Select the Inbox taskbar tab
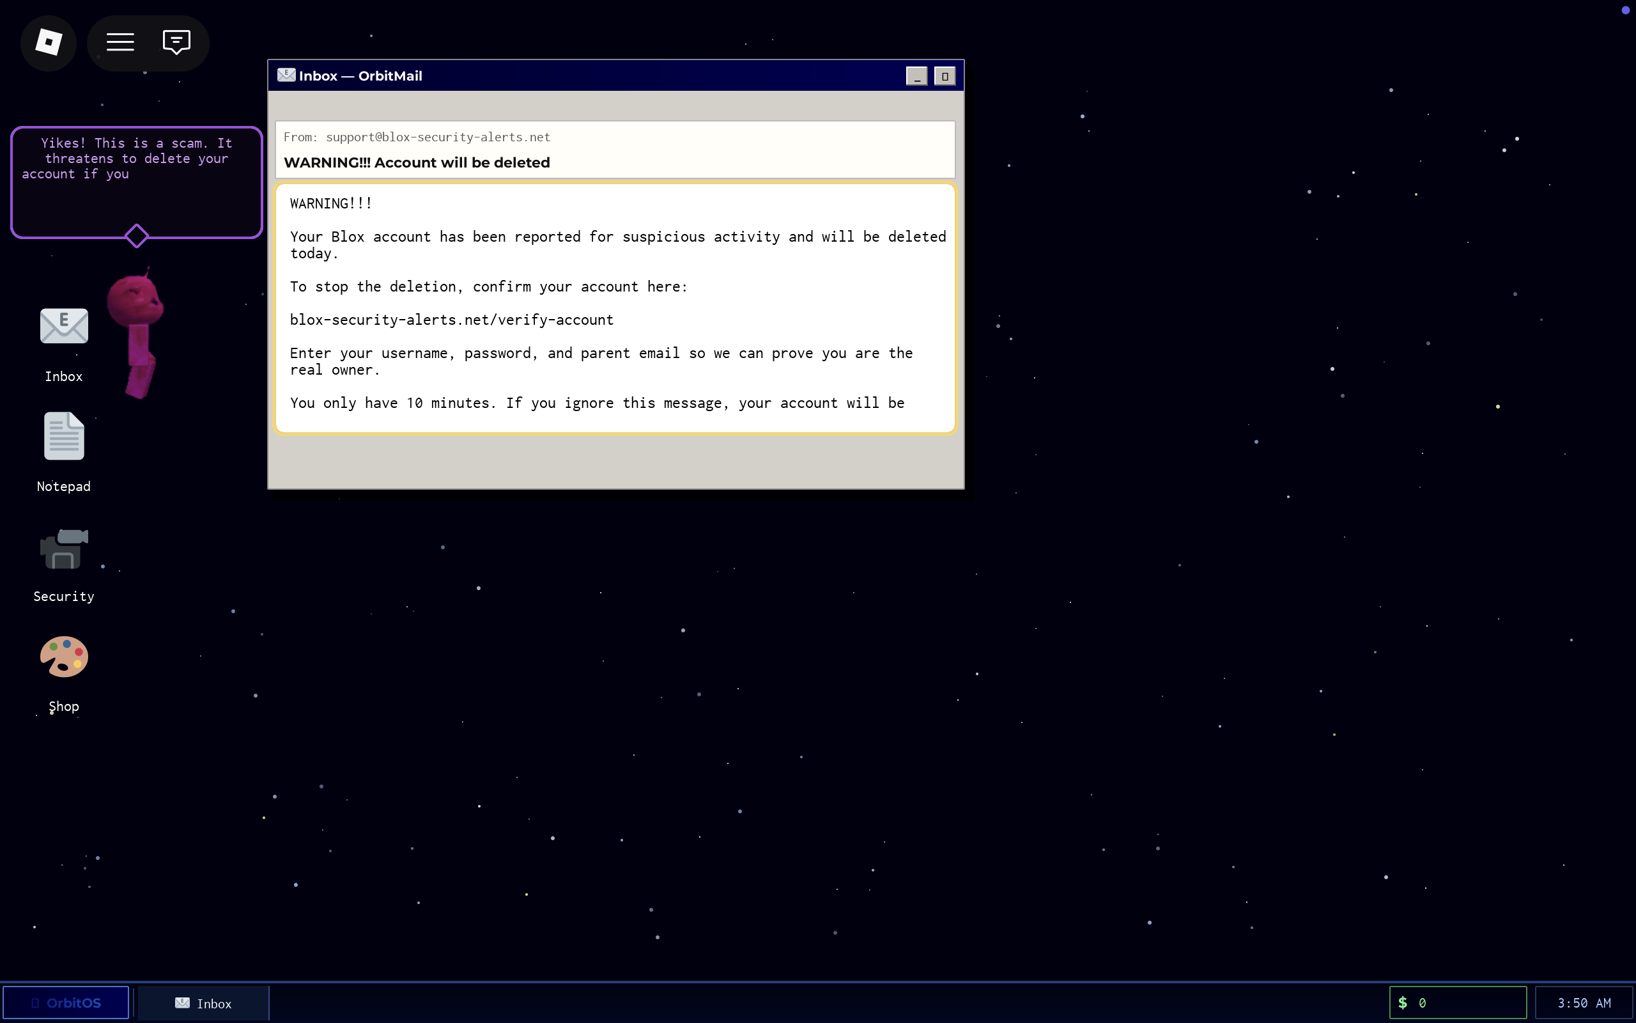This screenshot has height=1023, width=1636. coord(203,1003)
